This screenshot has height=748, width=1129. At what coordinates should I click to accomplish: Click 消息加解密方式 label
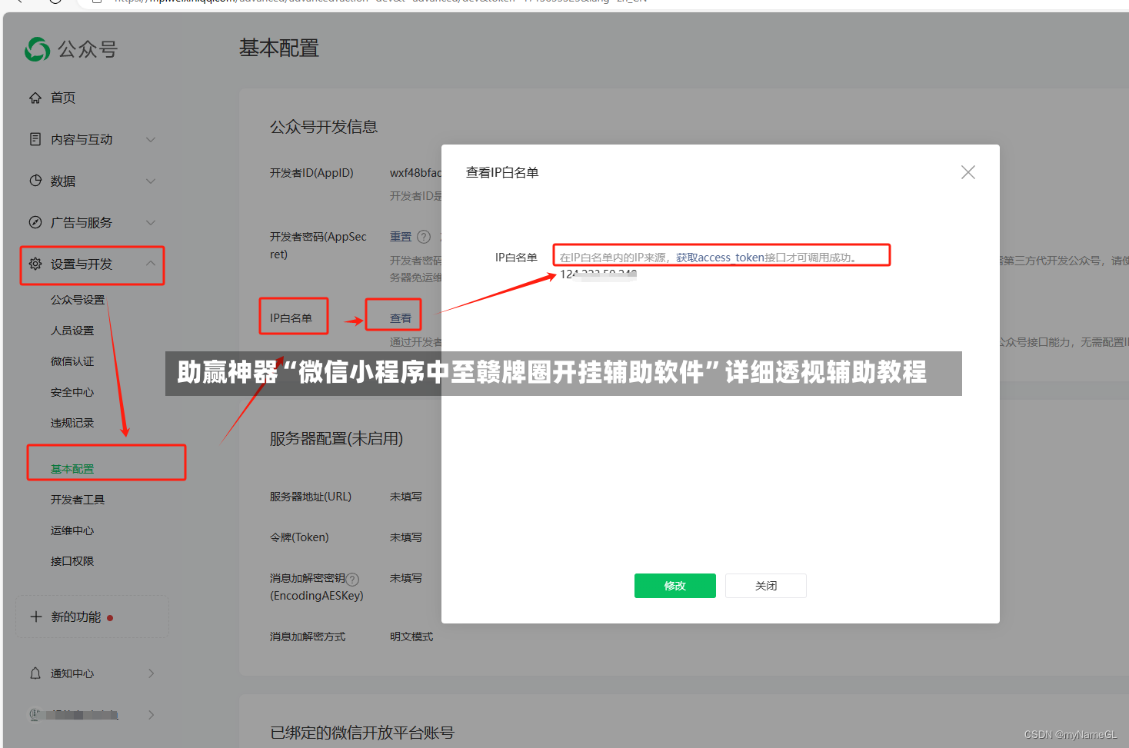[x=308, y=637]
